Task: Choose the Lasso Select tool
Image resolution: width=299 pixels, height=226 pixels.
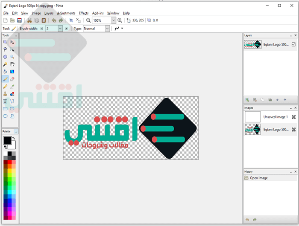Action: click(x=5, y=49)
